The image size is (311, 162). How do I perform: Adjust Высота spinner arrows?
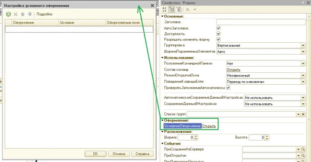(267, 138)
